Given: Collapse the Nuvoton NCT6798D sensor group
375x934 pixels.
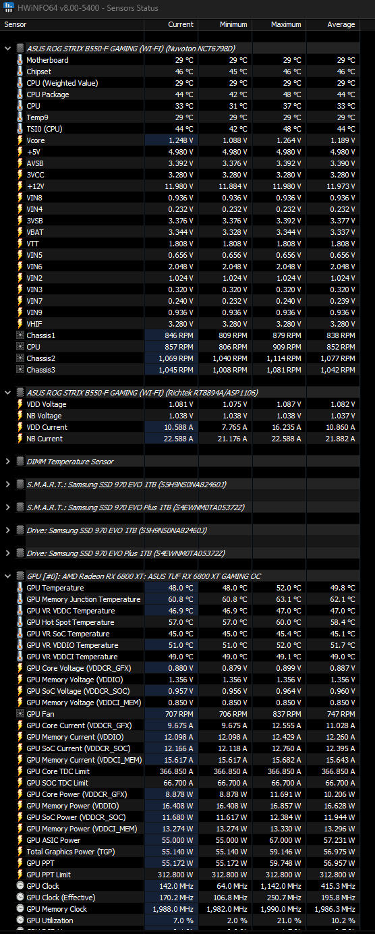Looking at the screenshot, I should (7, 49).
